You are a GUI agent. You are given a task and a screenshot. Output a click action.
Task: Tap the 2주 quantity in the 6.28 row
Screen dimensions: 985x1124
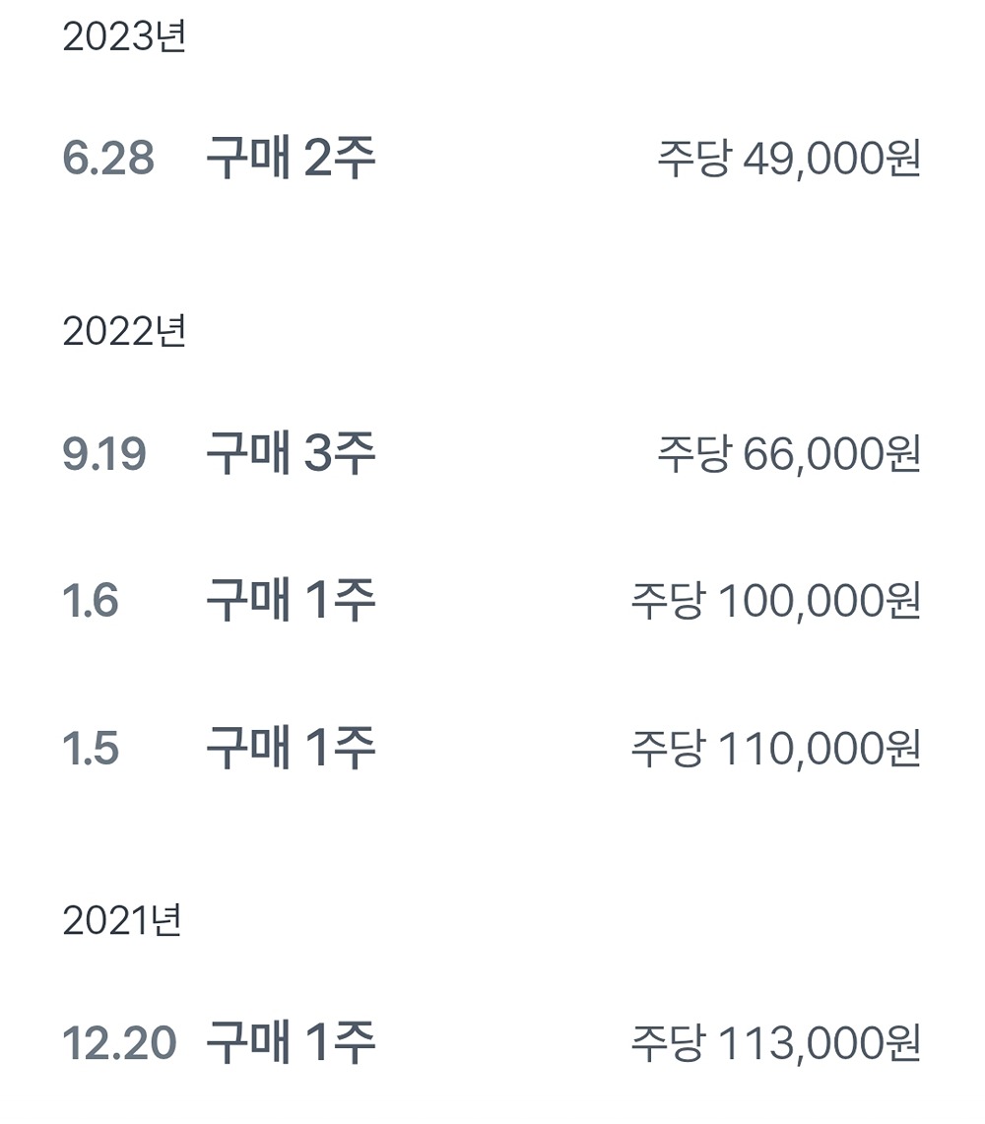pos(339,159)
